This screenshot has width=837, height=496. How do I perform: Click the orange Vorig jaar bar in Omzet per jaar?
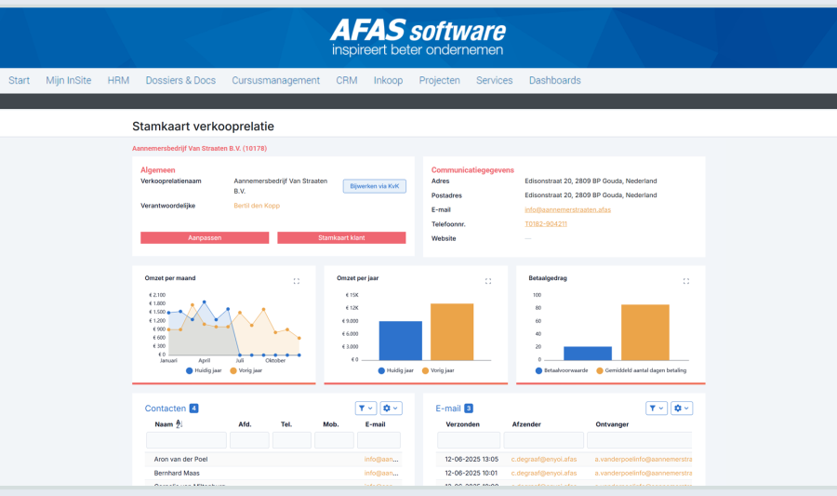coord(452,332)
